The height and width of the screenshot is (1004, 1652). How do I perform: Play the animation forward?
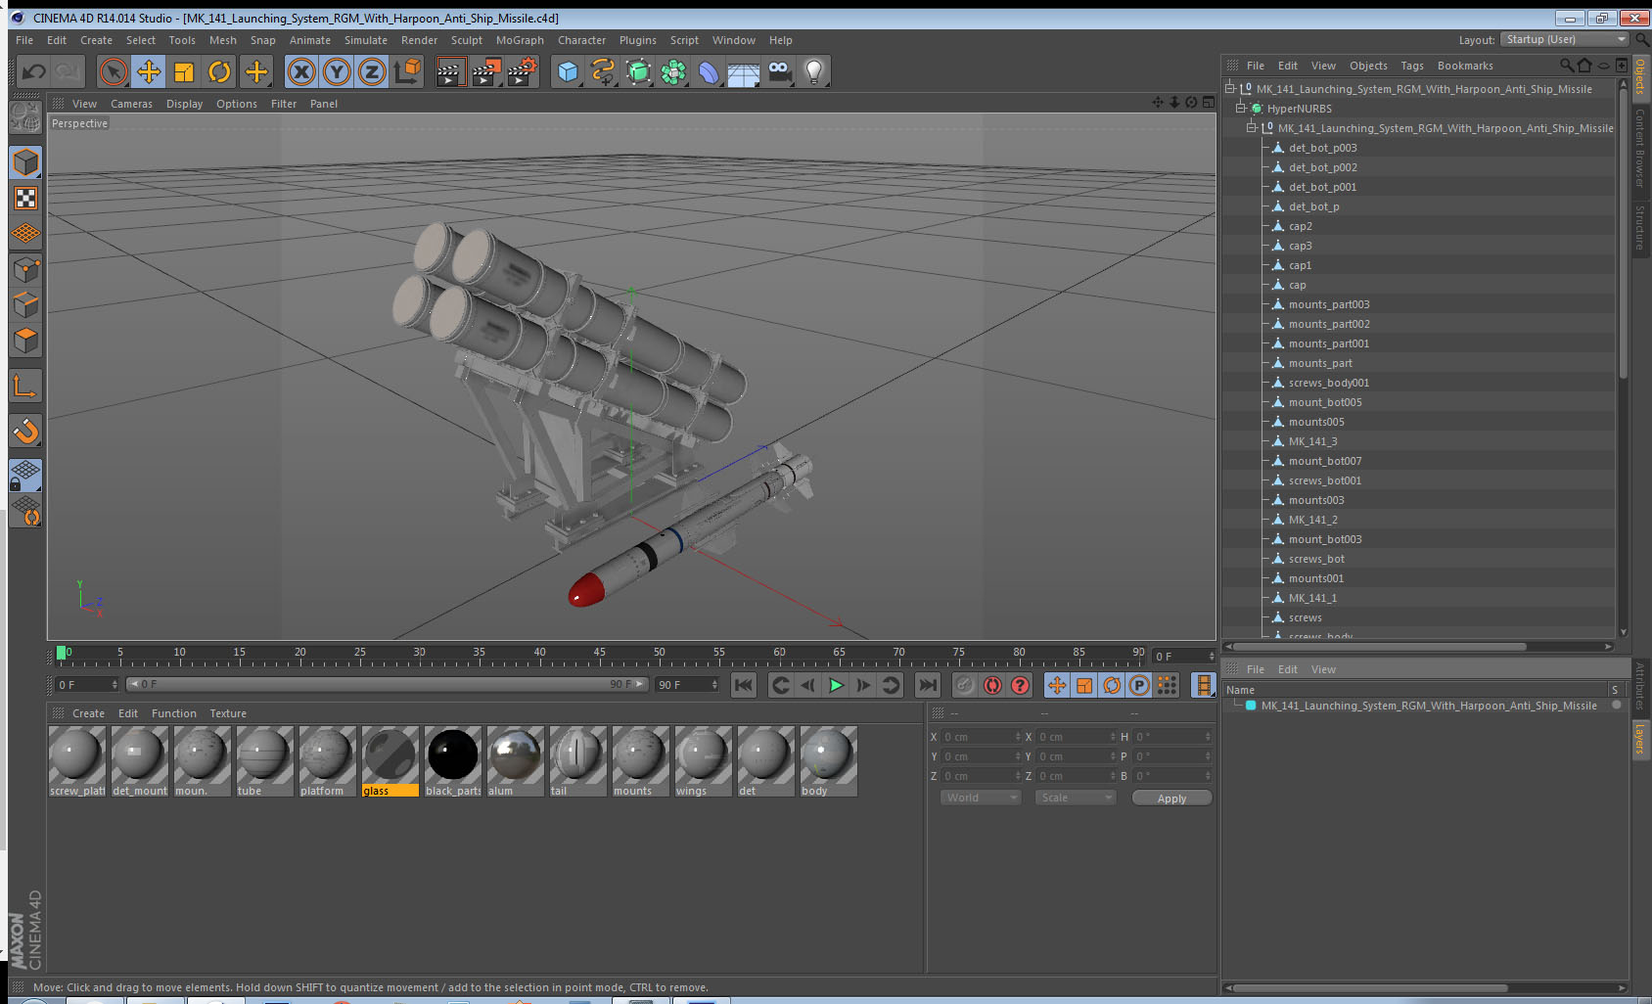tap(836, 685)
